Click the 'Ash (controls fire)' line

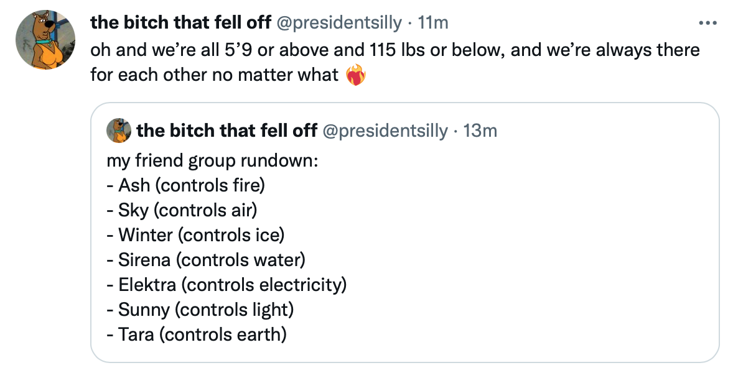click(185, 185)
